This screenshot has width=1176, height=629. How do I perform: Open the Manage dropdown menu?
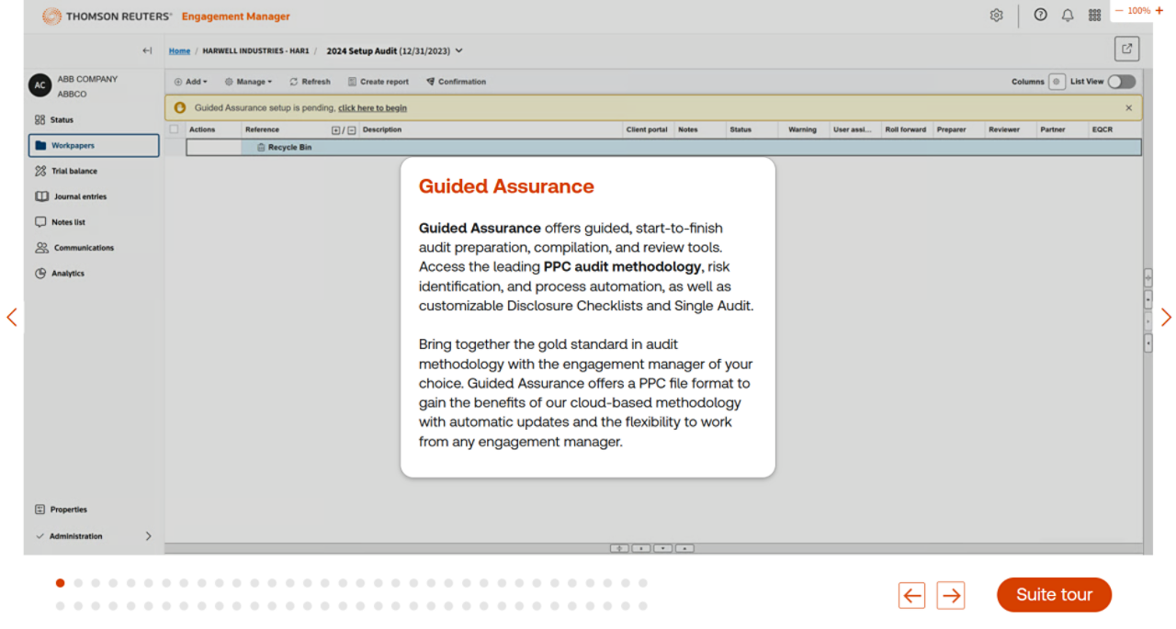pos(249,82)
